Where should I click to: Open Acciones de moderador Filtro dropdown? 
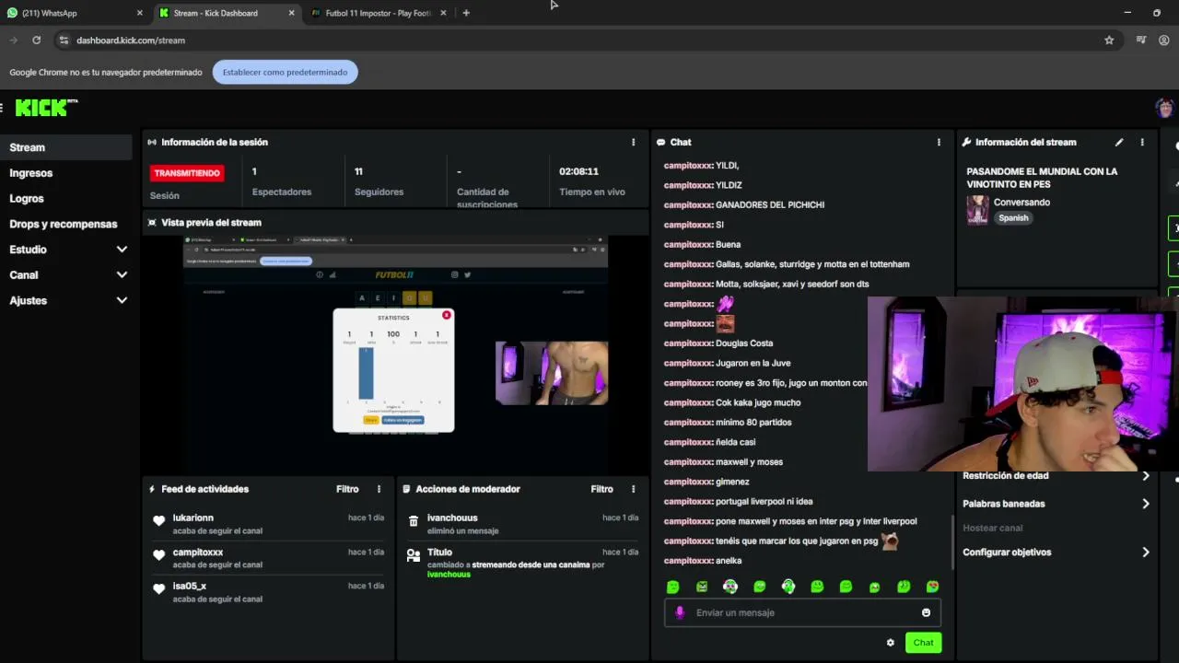(601, 489)
